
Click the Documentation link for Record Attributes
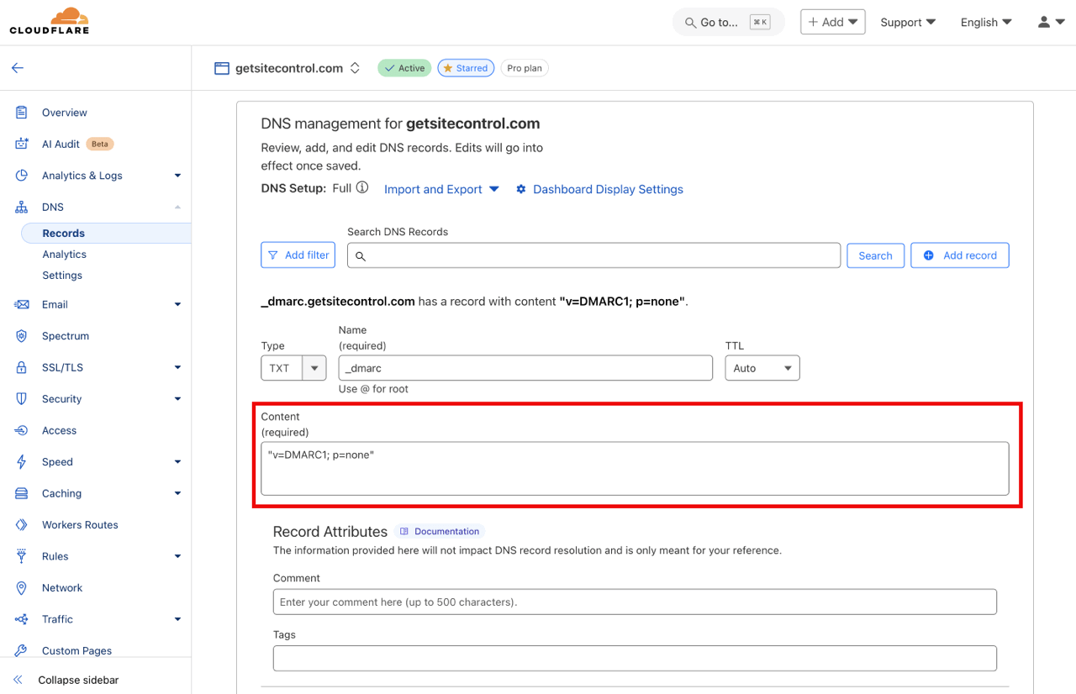[x=439, y=531]
